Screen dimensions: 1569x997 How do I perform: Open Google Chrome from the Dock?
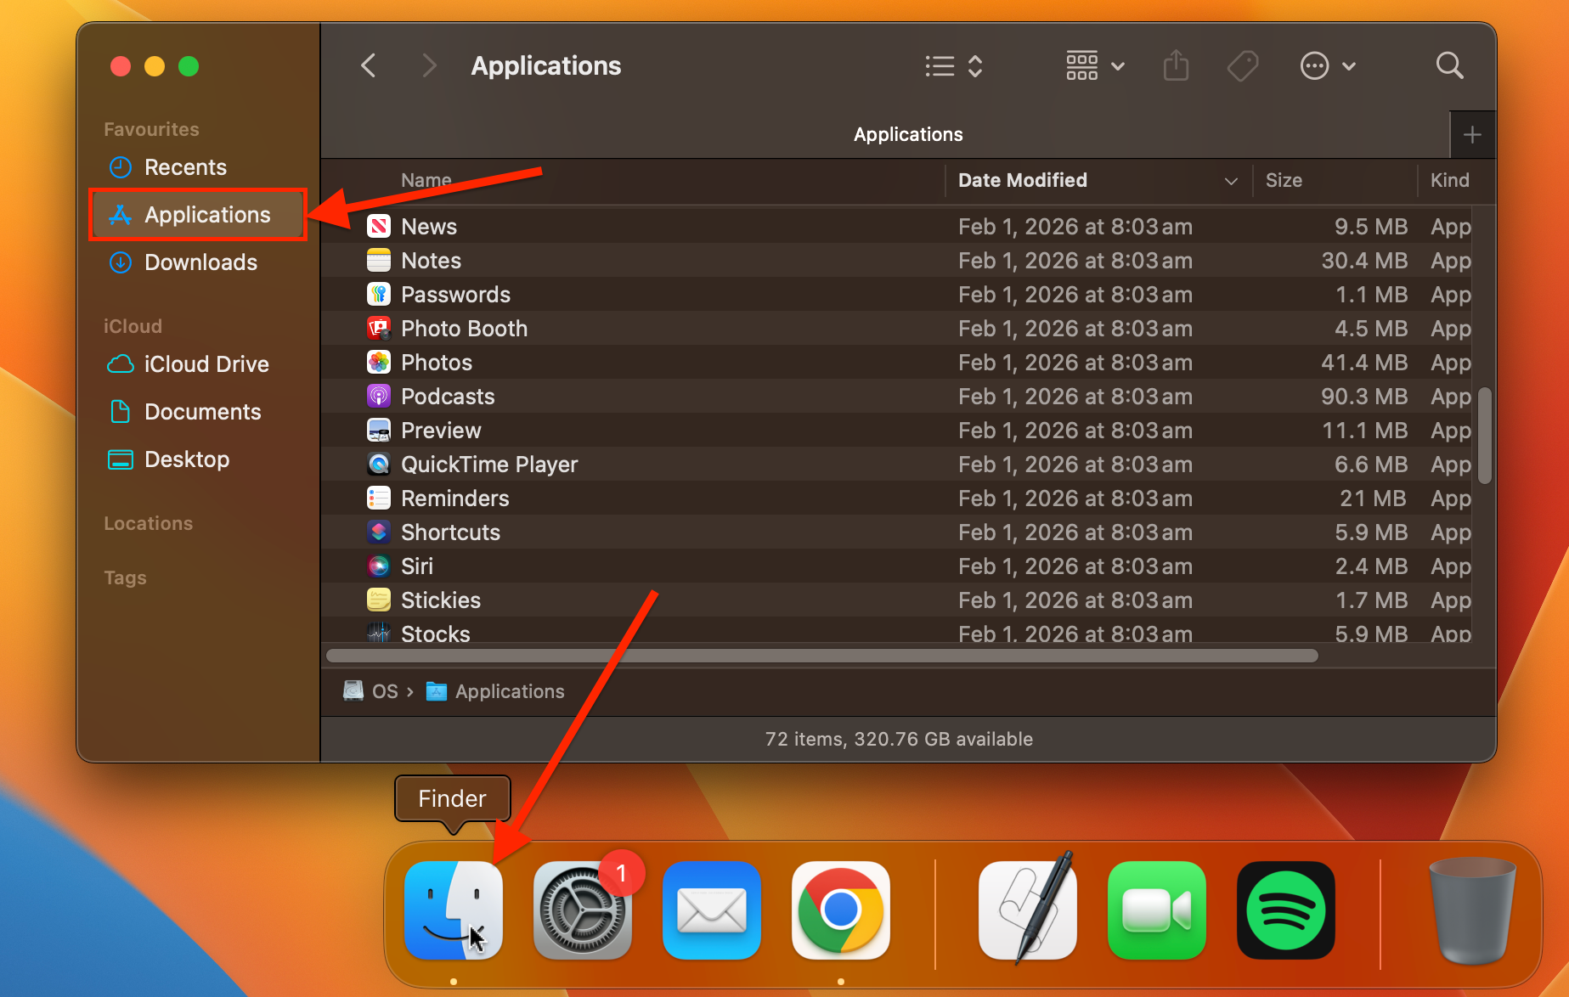click(841, 910)
